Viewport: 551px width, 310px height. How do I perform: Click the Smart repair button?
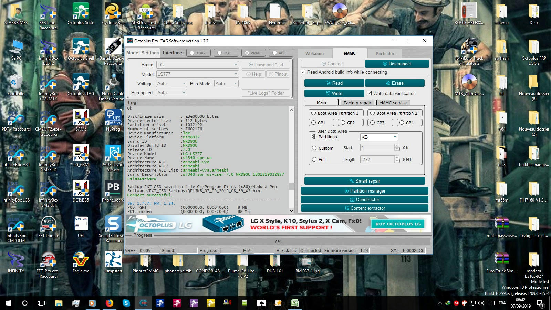click(x=364, y=181)
